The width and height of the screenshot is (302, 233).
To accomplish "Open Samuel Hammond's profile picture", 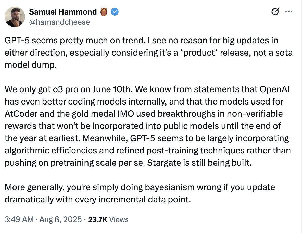I will click(15, 17).
